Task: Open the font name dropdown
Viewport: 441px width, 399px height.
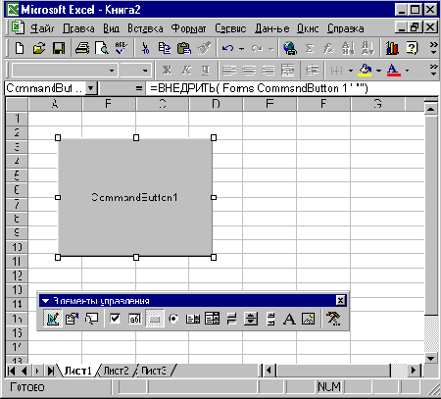Action: click(x=112, y=71)
